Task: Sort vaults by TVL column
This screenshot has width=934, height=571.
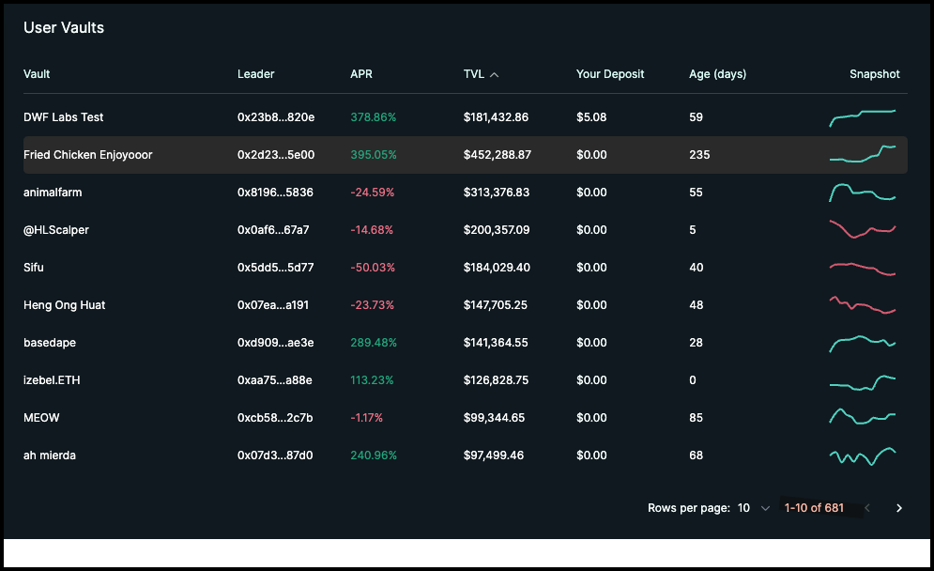Action: click(472, 74)
